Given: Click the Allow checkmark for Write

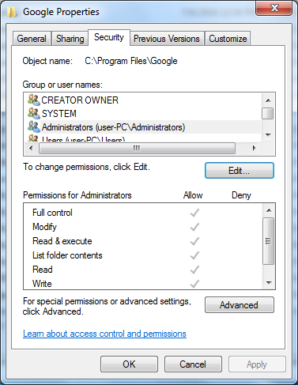Looking at the screenshot, I should 194,284.
